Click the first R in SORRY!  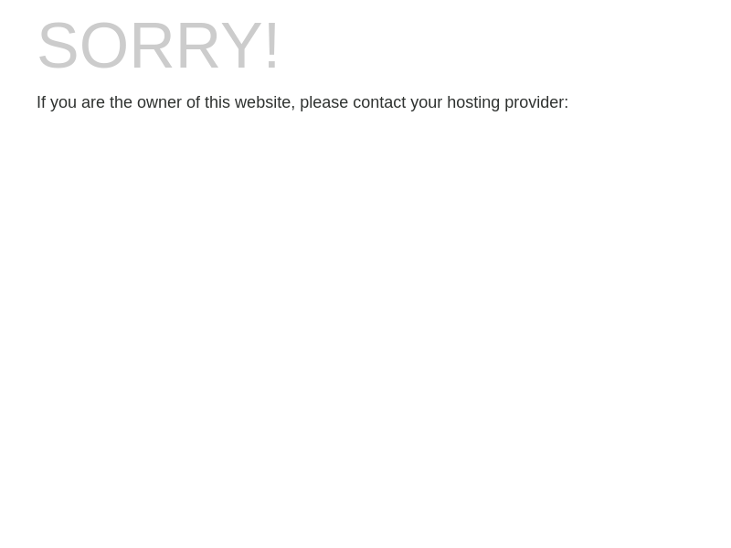(152, 45)
